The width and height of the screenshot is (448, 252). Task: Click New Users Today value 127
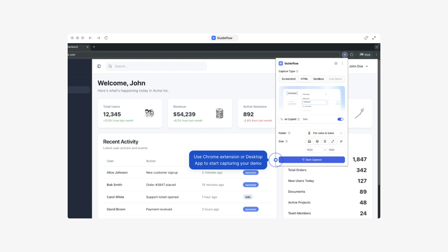click(x=362, y=181)
